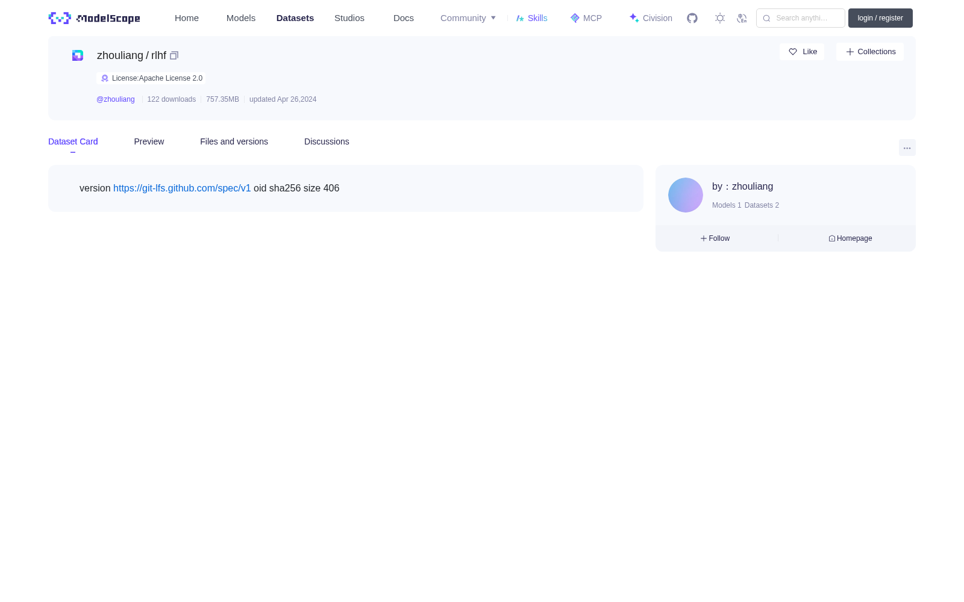Screen dimensions: 964x602
Task: Add dataset to Collections
Action: tap(870, 52)
